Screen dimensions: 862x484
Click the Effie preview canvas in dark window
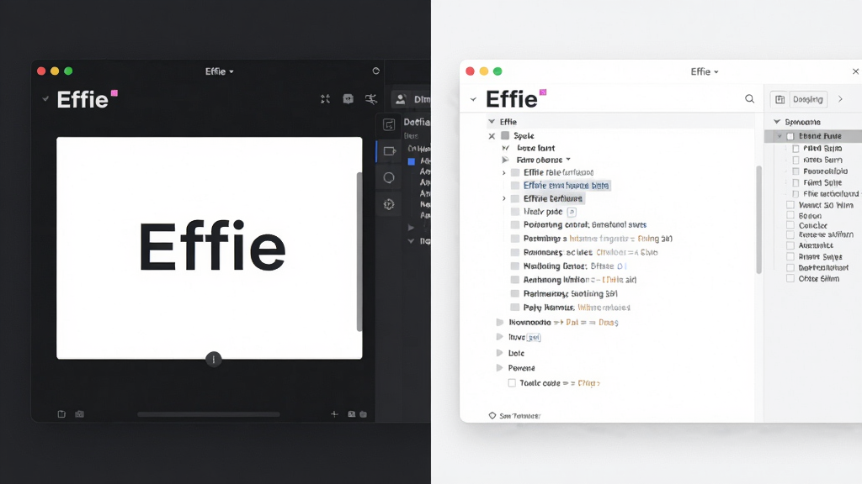click(210, 248)
